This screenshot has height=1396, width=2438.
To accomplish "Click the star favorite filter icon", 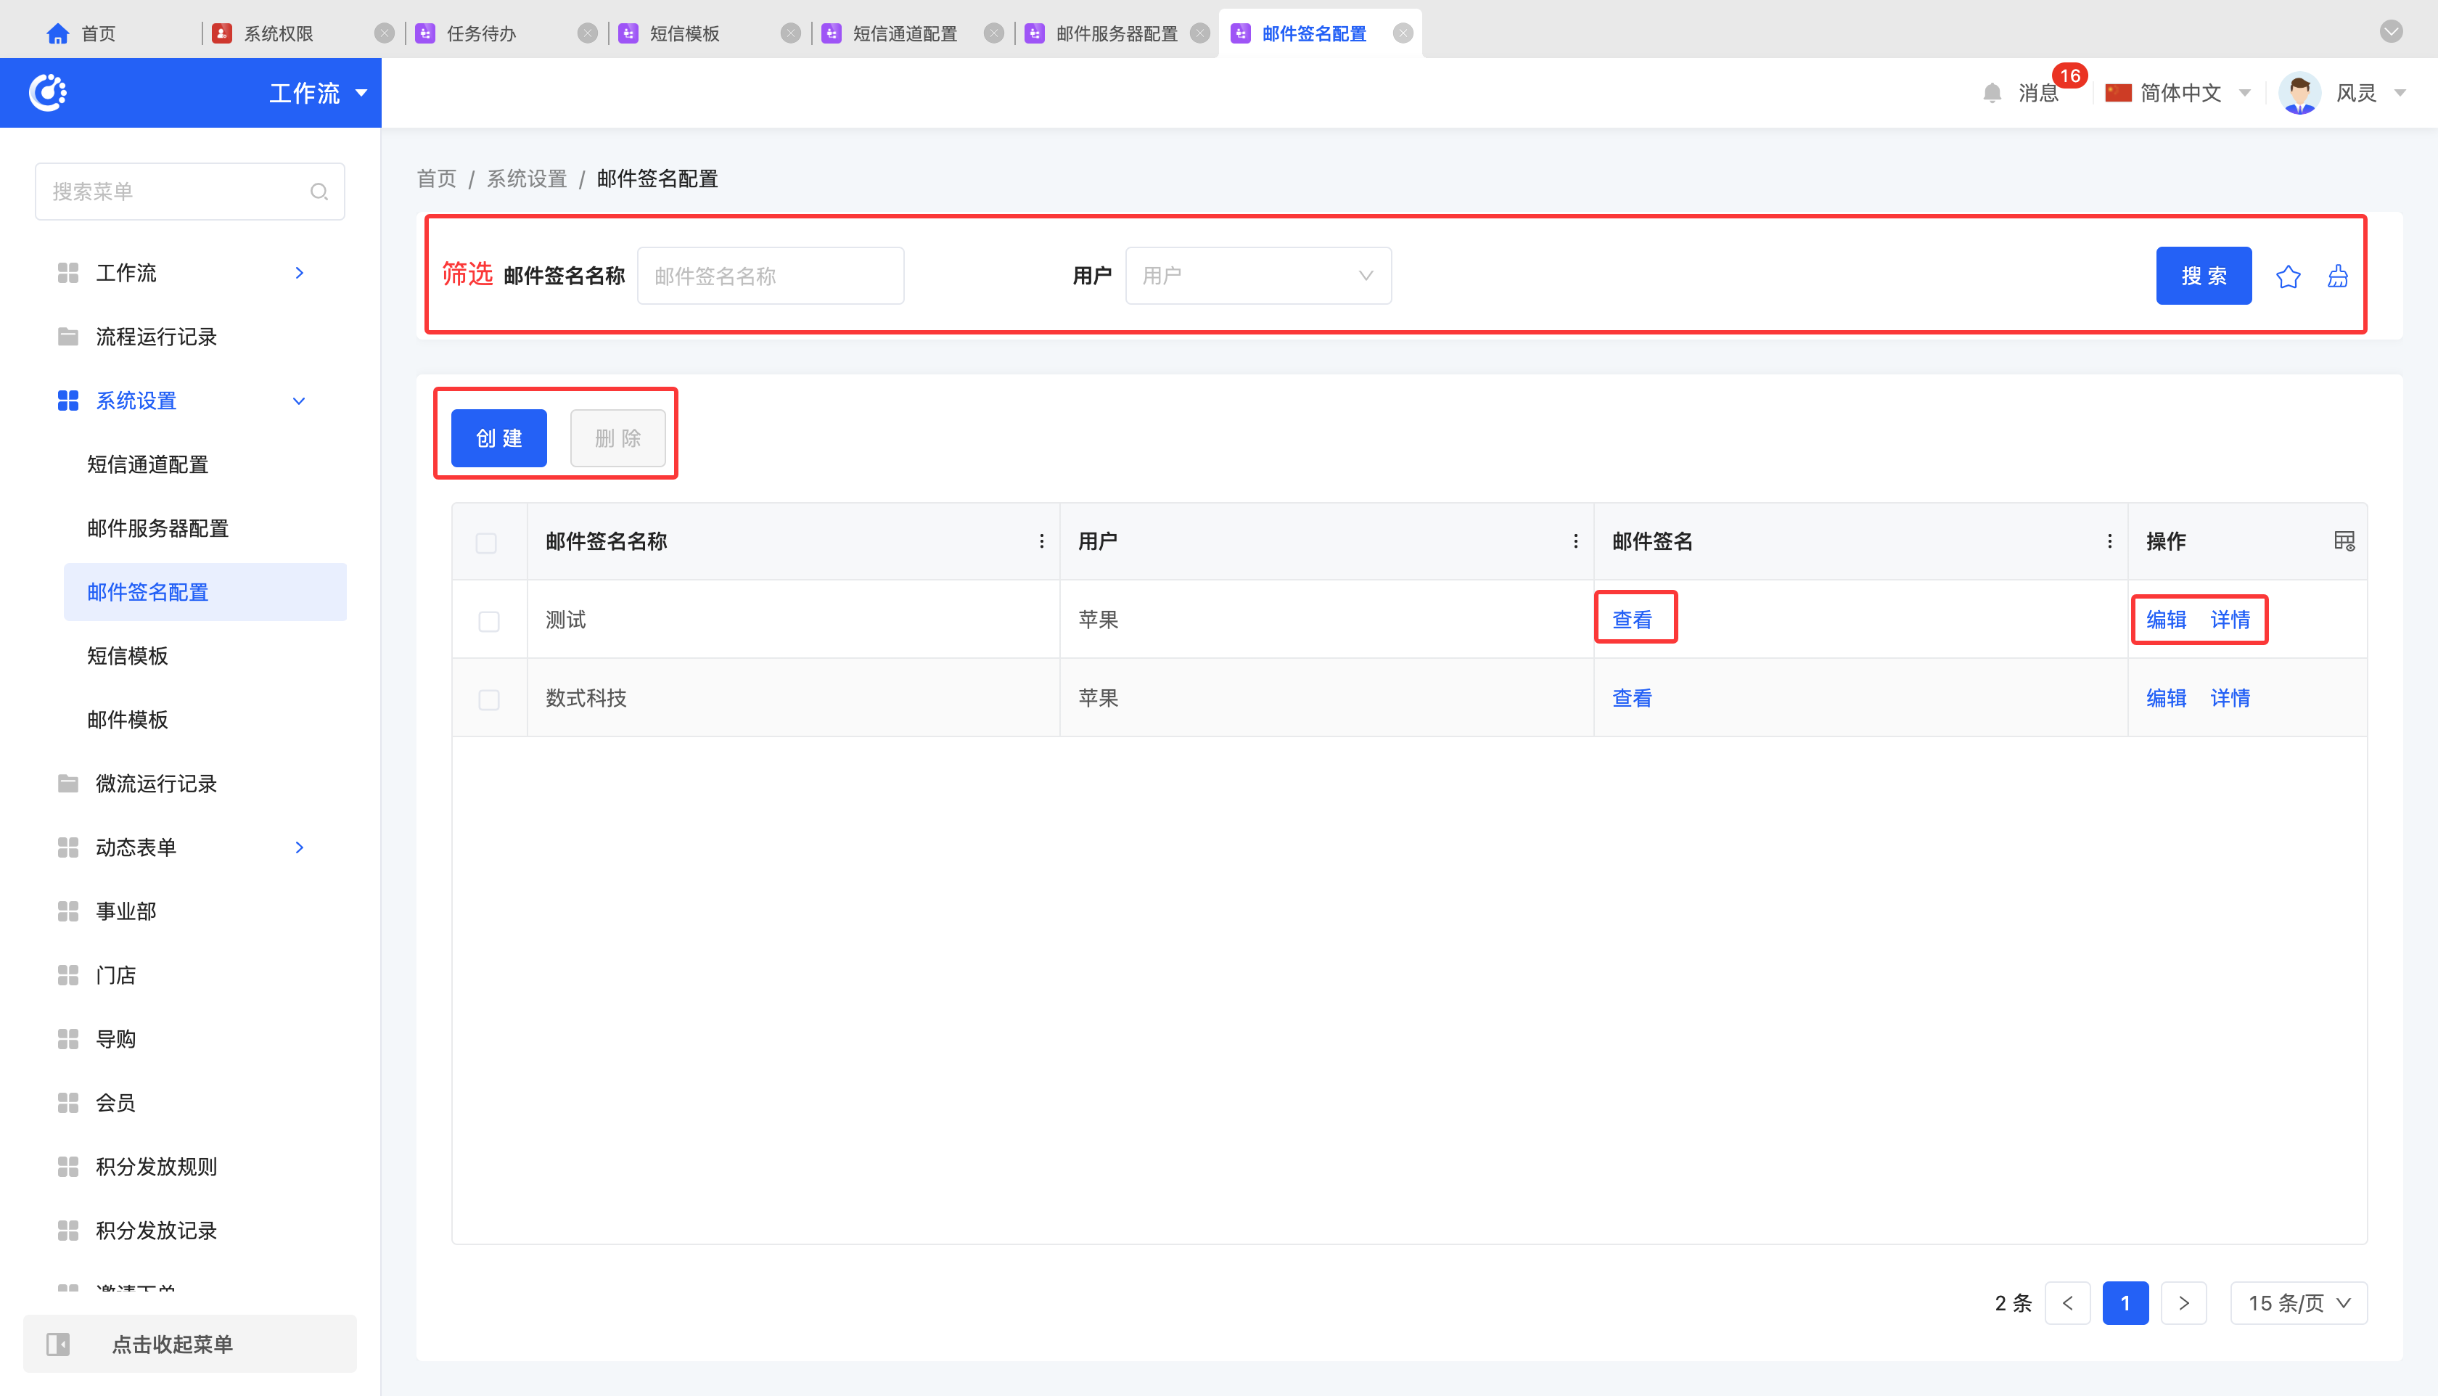I will point(2288,276).
